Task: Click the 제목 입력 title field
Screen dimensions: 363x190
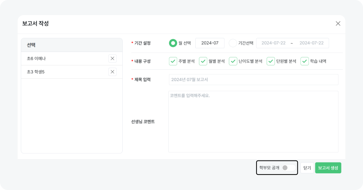Action: click(253, 79)
